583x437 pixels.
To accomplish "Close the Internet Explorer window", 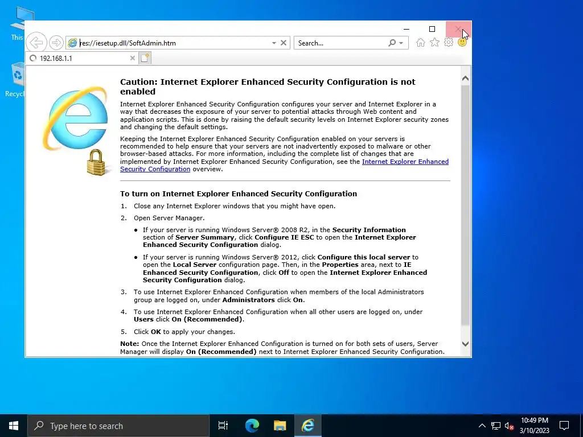I will 458,29.
